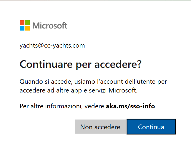Click the 'Per altre informazioni, vedere' text
This screenshot has width=191, height=148.
tap(62, 106)
